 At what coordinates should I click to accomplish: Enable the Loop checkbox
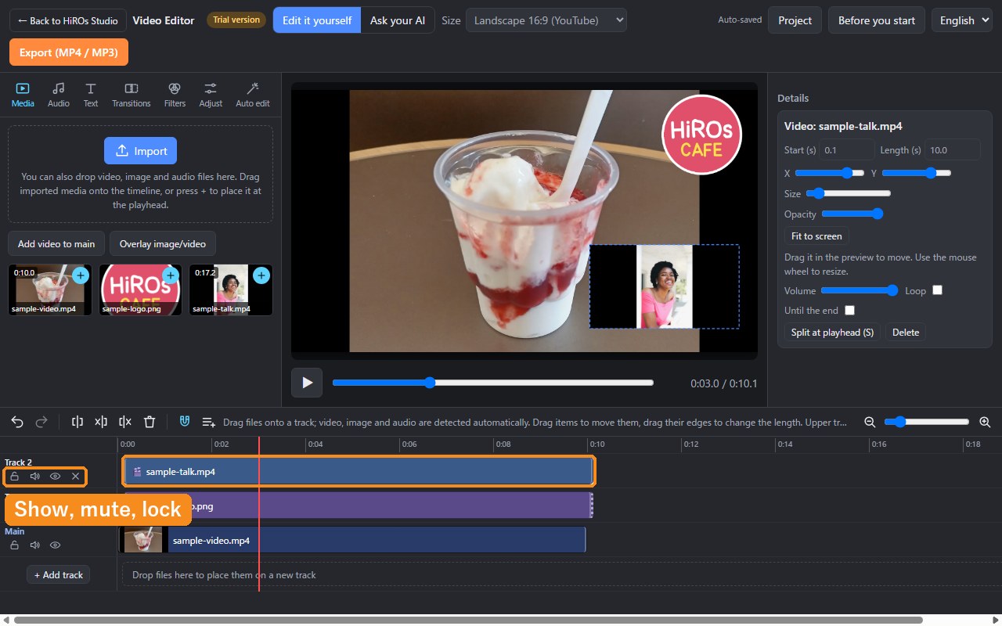coord(937,290)
